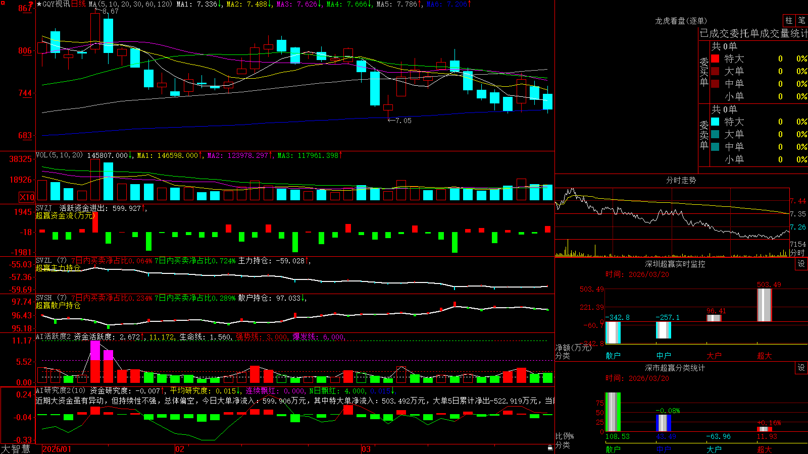Open 设 settings for 深圳超赢实时监控

(x=801, y=264)
